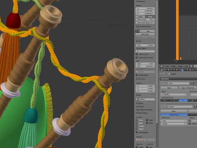
Task: Expand the Display panel
Action: pyautogui.click(x=136, y=103)
